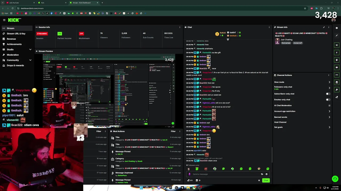Send message with green Chat button
Screen dimensions: 341x191
click(266, 180)
